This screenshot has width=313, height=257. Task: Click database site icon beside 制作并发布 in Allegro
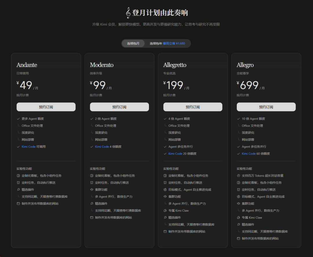(x=238, y=238)
